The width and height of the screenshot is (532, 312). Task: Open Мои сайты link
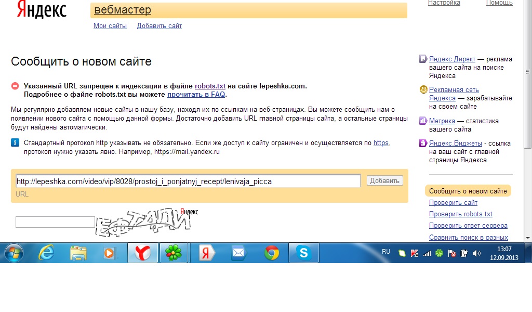[110, 26]
